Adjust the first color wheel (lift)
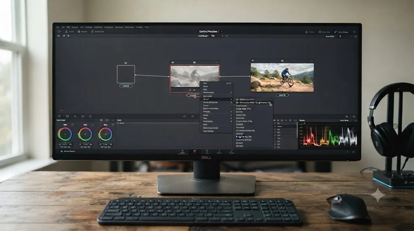414x231 pixels. (65, 134)
